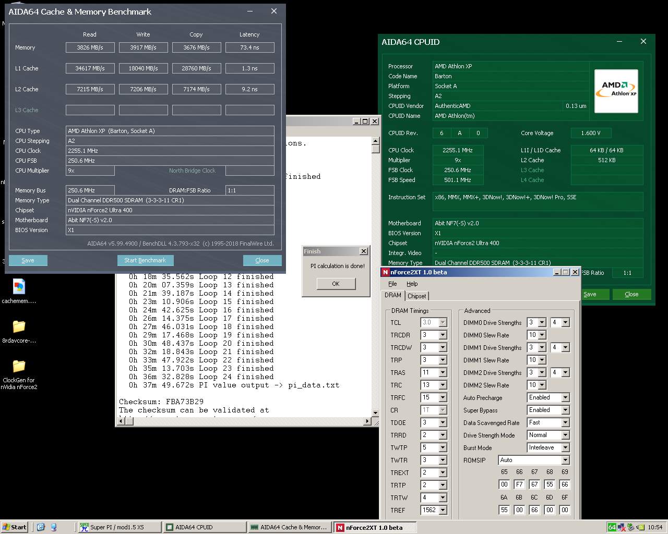Expand the TRCDW dropdown

pyautogui.click(x=443, y=347)
